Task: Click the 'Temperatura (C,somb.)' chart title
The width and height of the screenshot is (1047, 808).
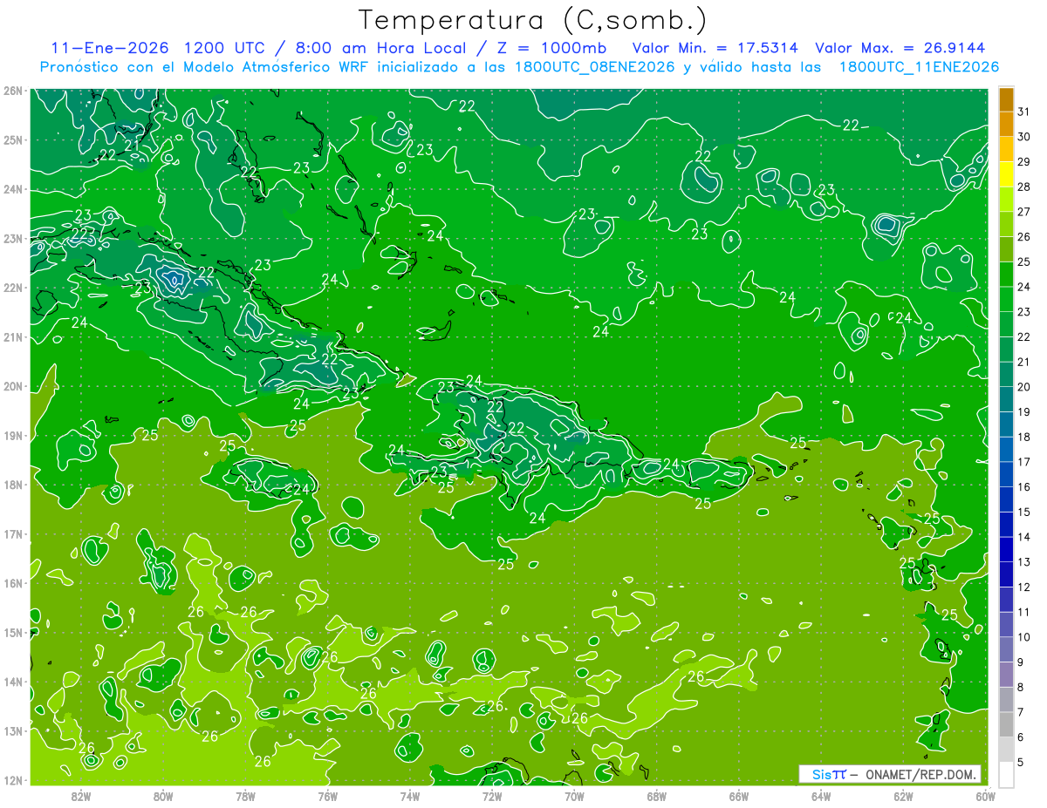Action: 533,20
